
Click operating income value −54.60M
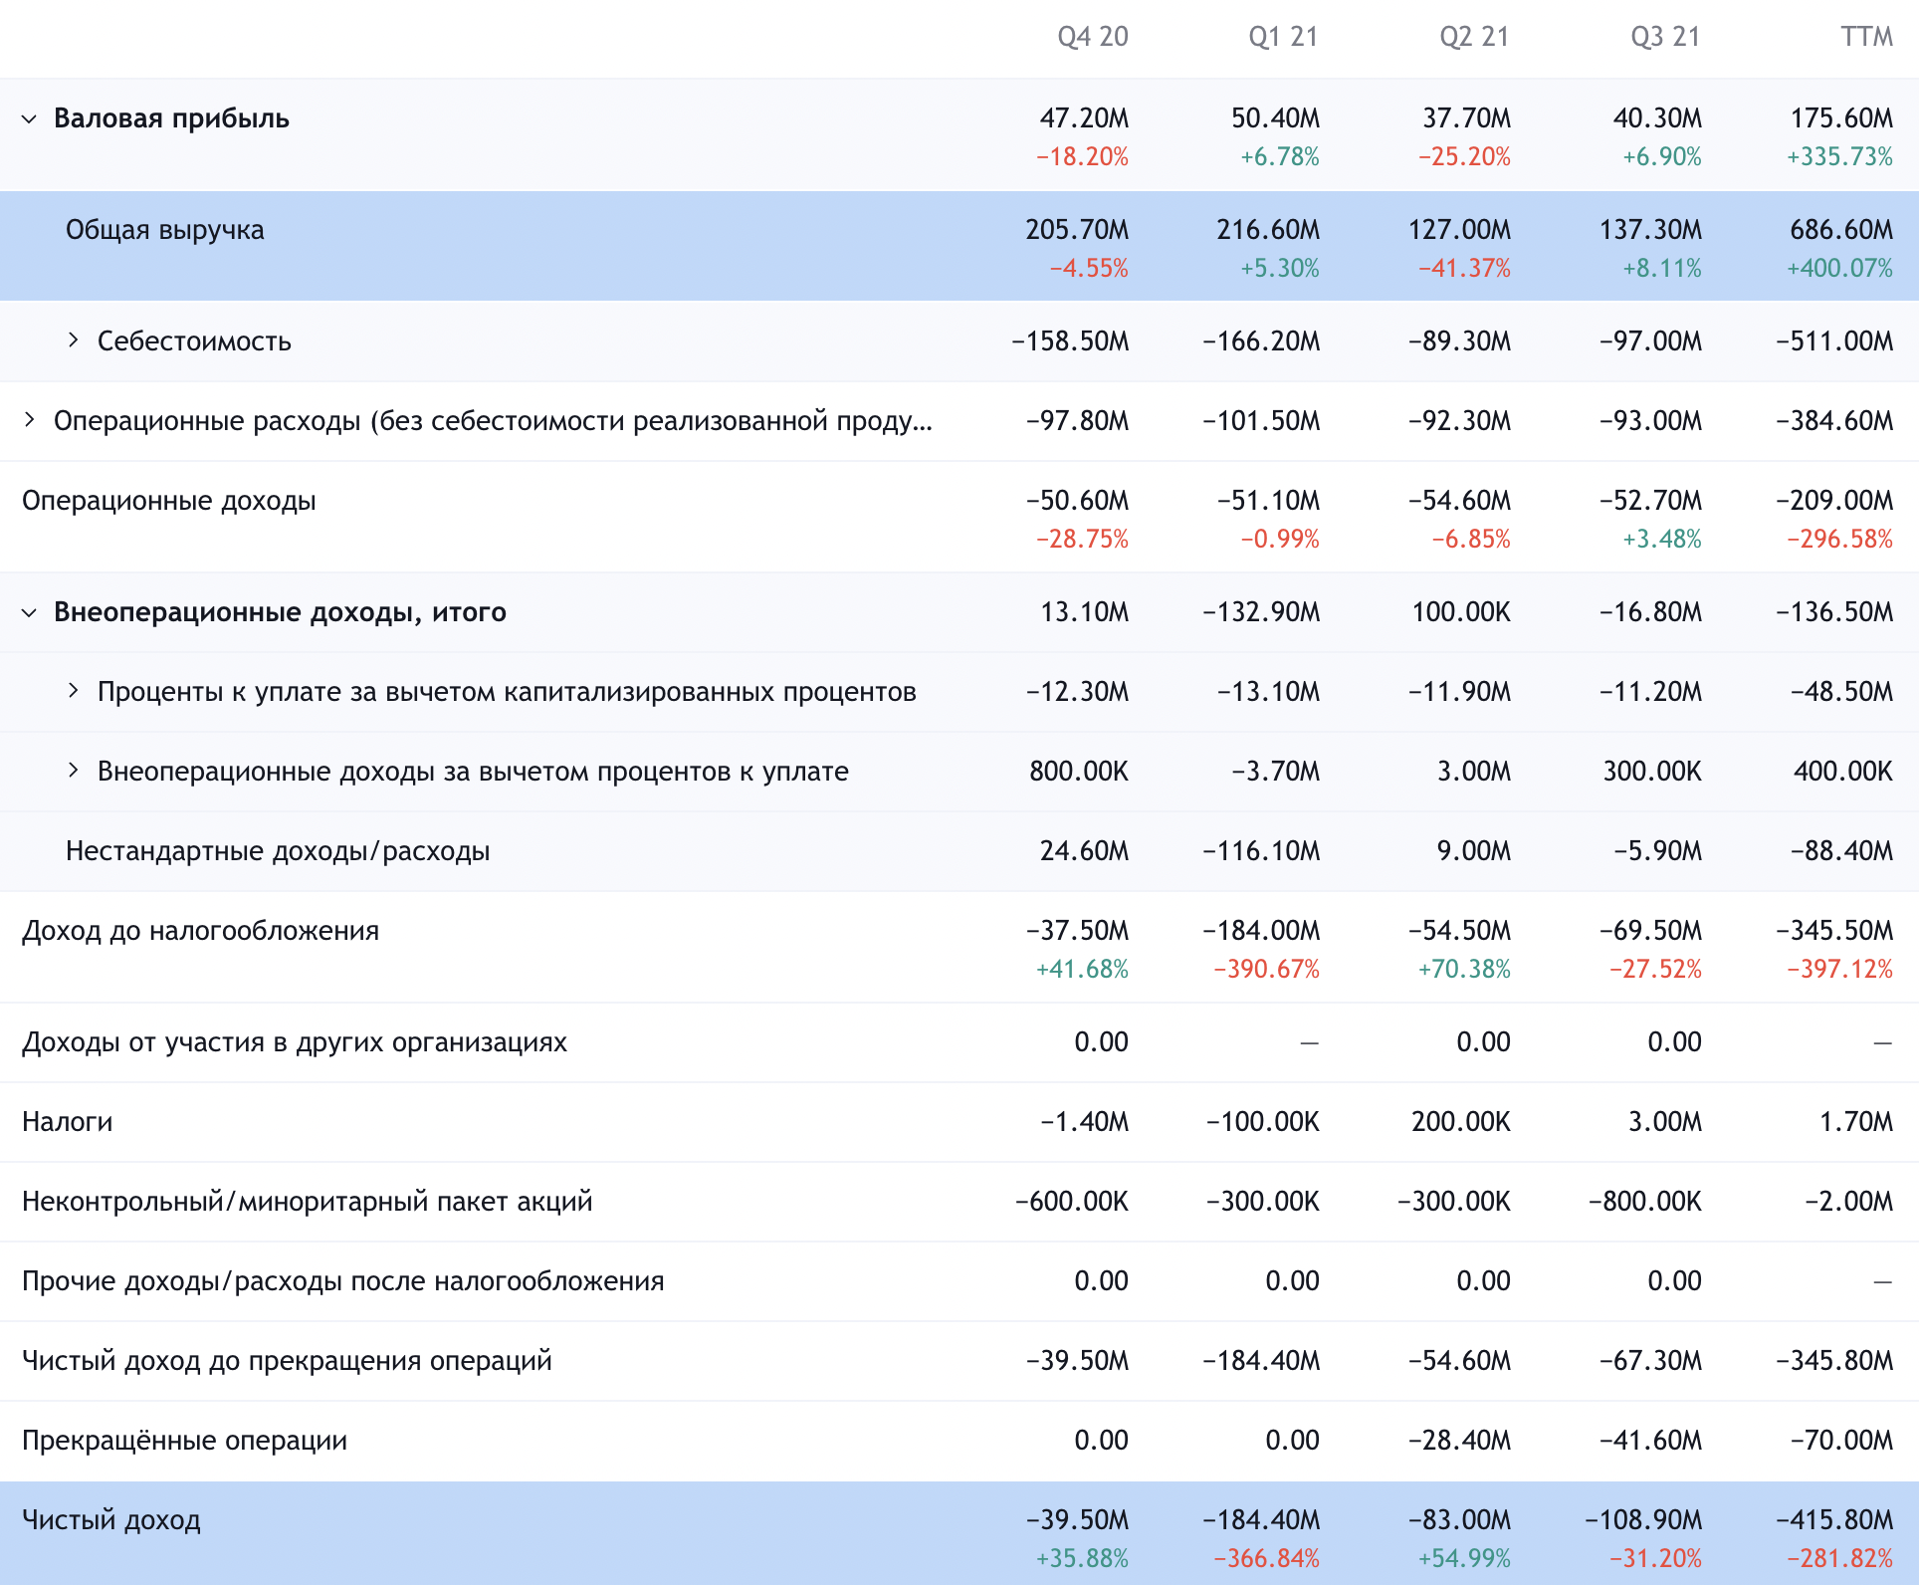coord(1460,501)
